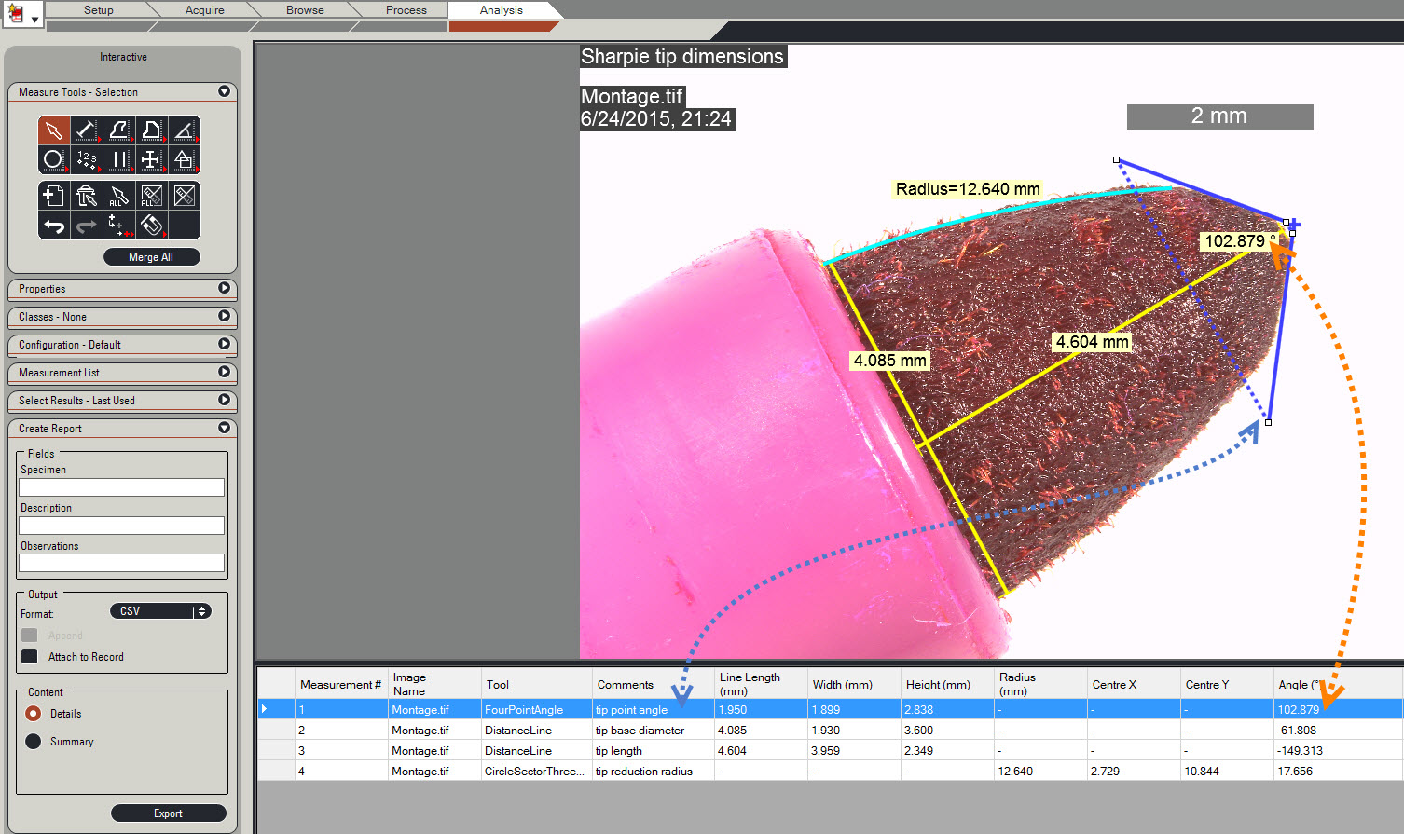1404x834 pixels.
Task: Collapse the Create Report panel
Action: pos(224,428)
